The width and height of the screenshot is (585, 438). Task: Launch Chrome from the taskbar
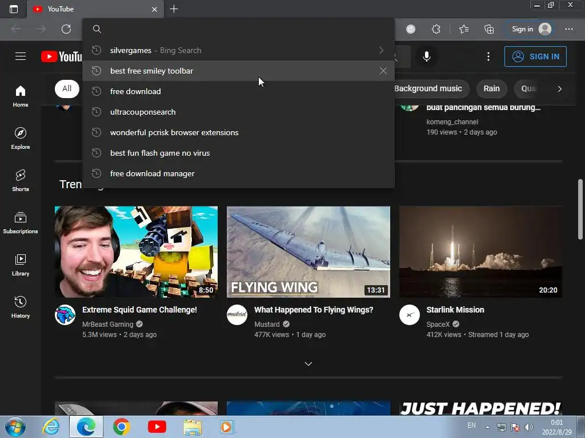coord(121,427)
